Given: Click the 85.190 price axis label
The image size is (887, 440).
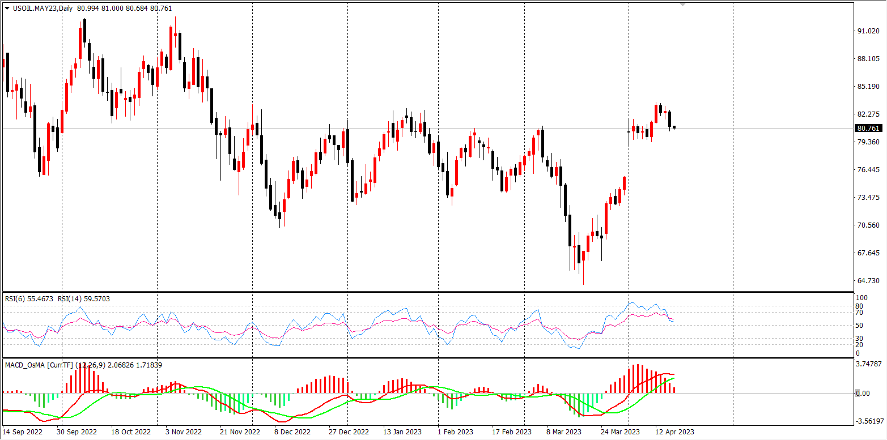Looking at the screenshot, I should pyautogui.click(x=868, y=87).
